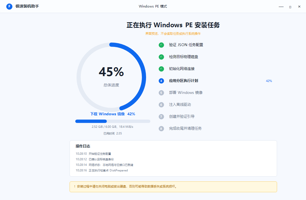Click green checkmark beside 检测目标物理磁盘

(x=161, y=57)
